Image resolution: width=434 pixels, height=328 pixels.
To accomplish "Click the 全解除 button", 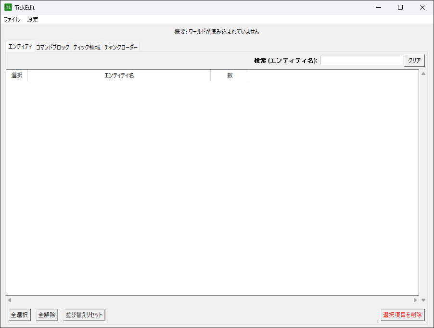I will click(47, 315).
